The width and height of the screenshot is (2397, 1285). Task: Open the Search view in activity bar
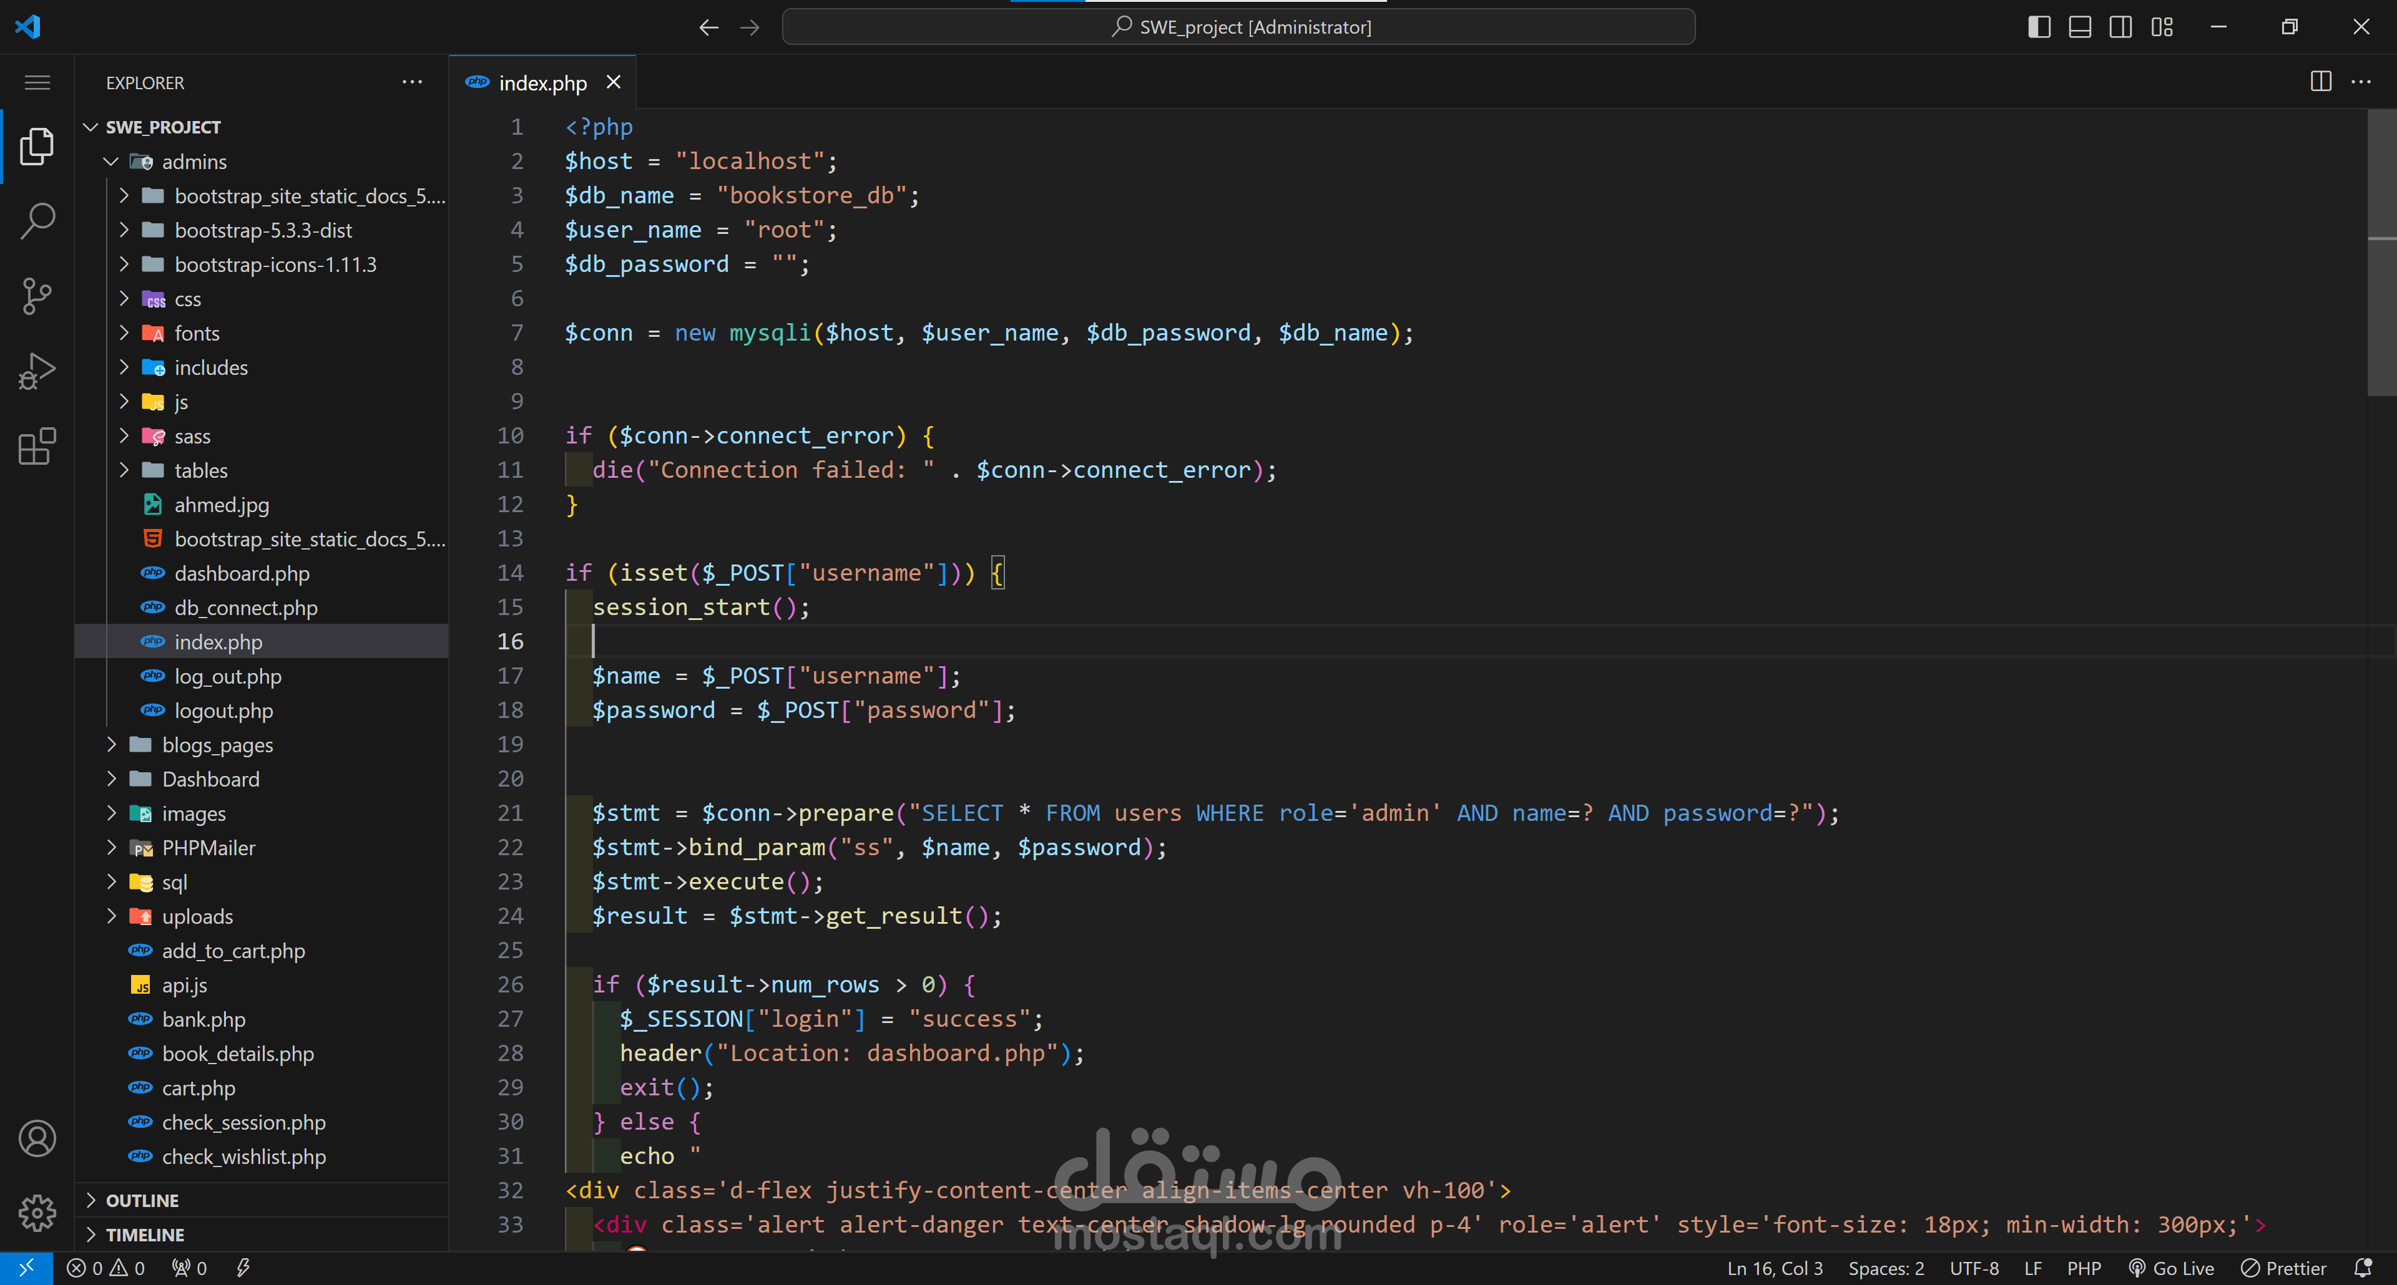[37, 221]
